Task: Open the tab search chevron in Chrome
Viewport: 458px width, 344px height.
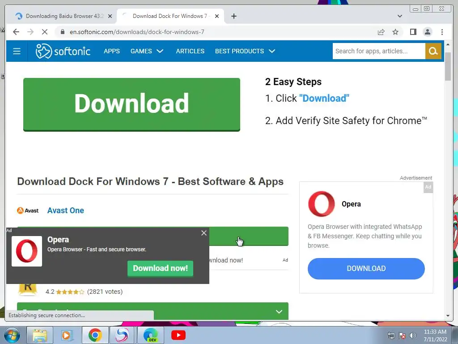Action: click(x=399, y=16)
